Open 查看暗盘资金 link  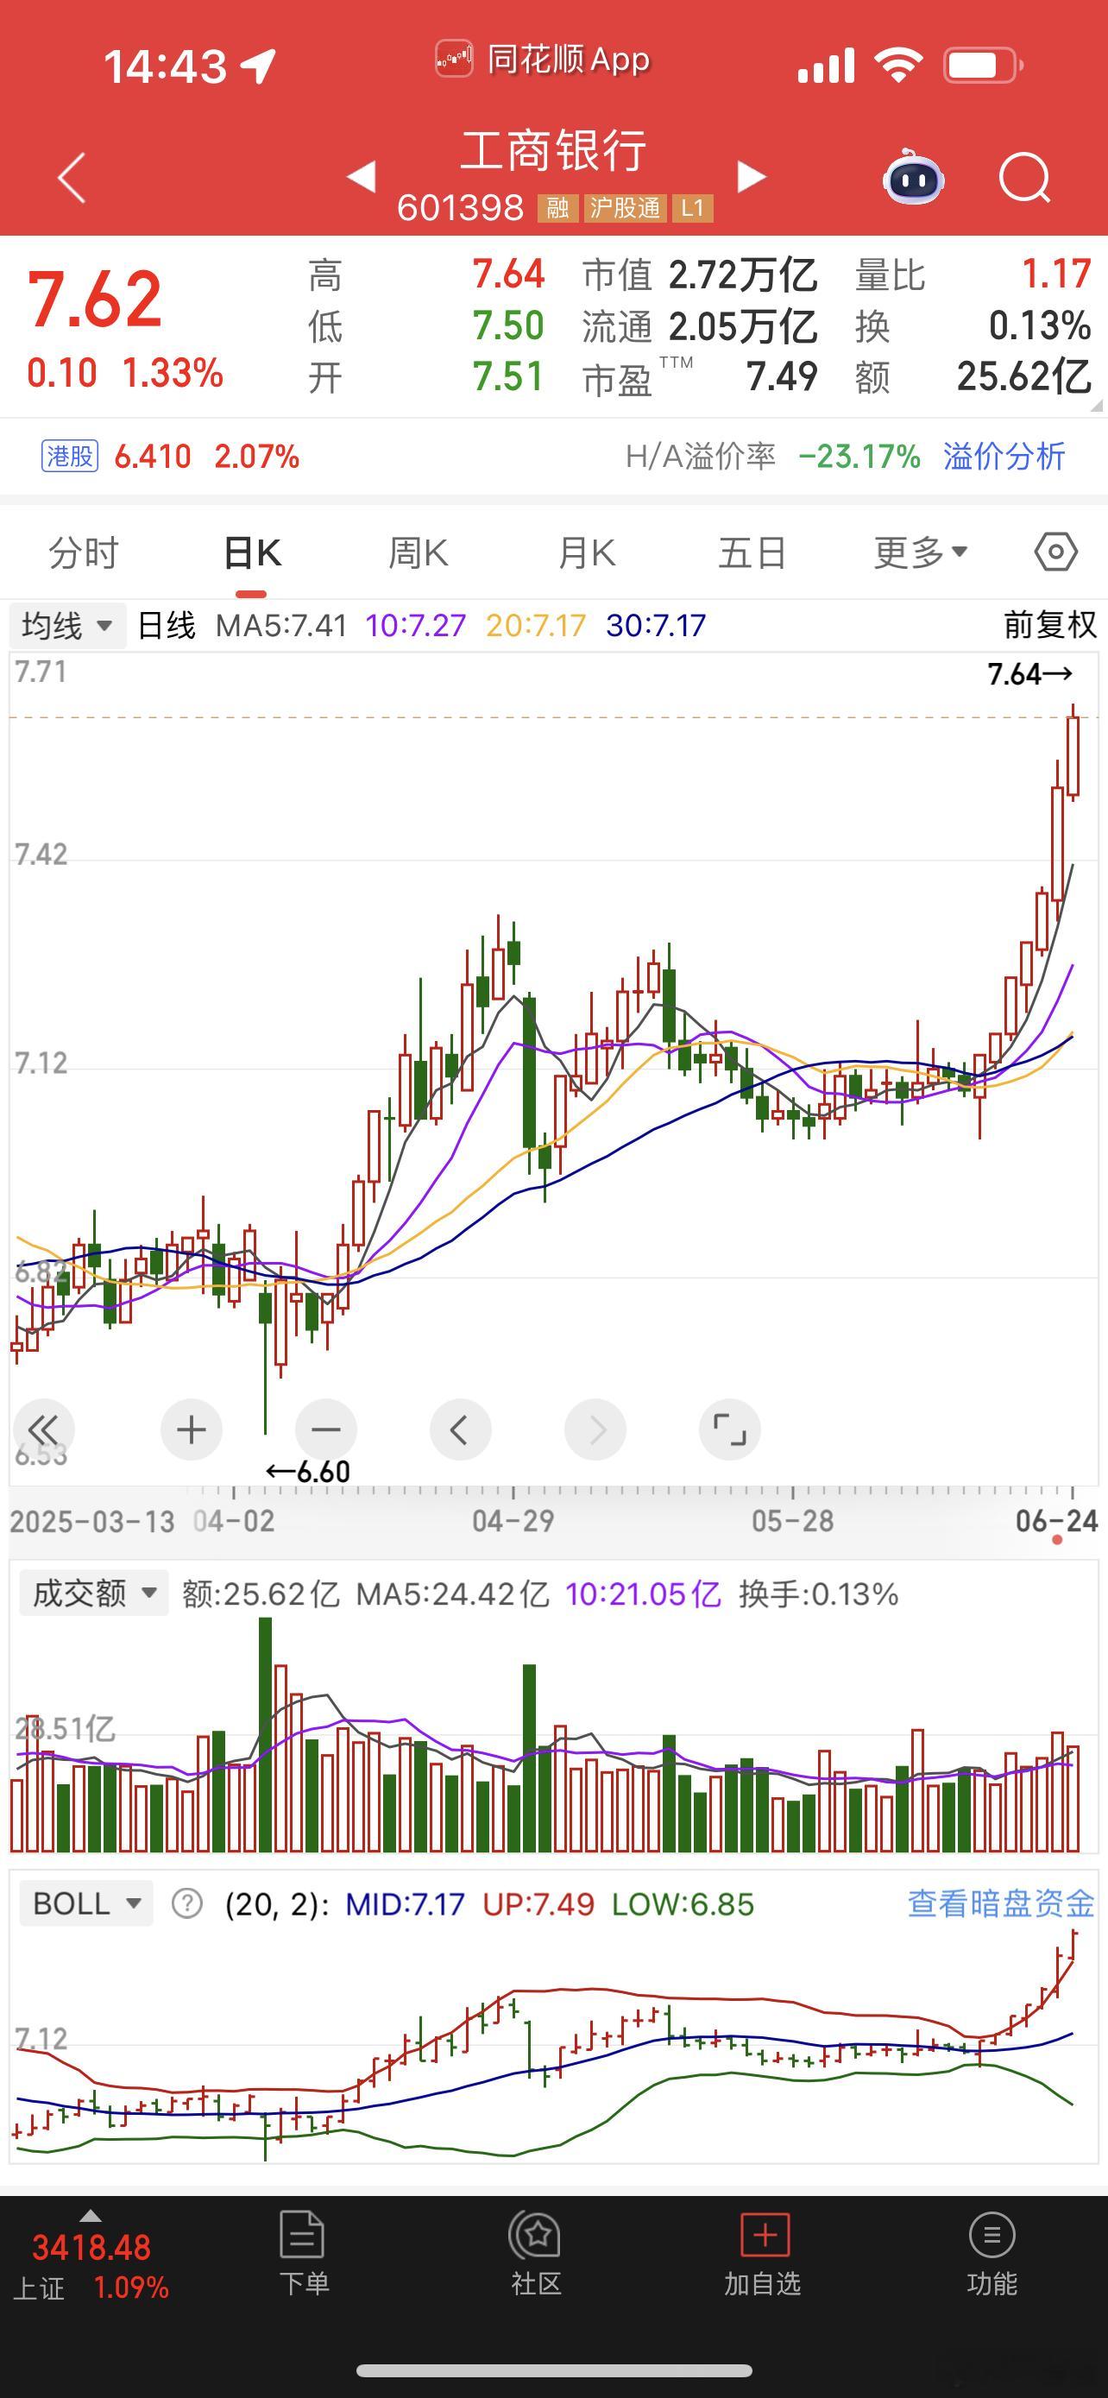click(1001, 1903)
